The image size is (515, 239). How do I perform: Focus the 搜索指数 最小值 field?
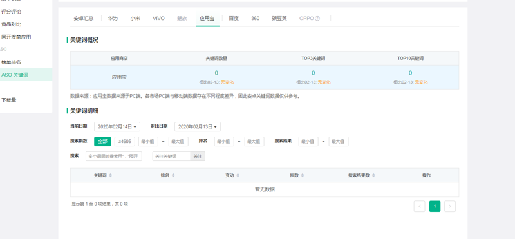pos(148,142)
